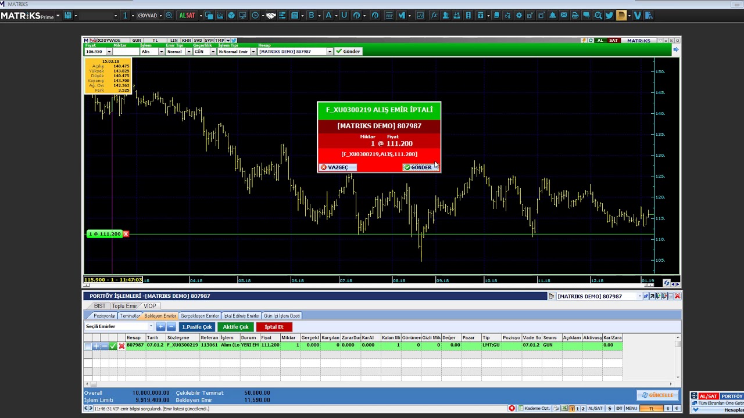This screenshot has height=418, width=744.
Task: Click the VIOP toolbar icon
Action: (389, 16)
